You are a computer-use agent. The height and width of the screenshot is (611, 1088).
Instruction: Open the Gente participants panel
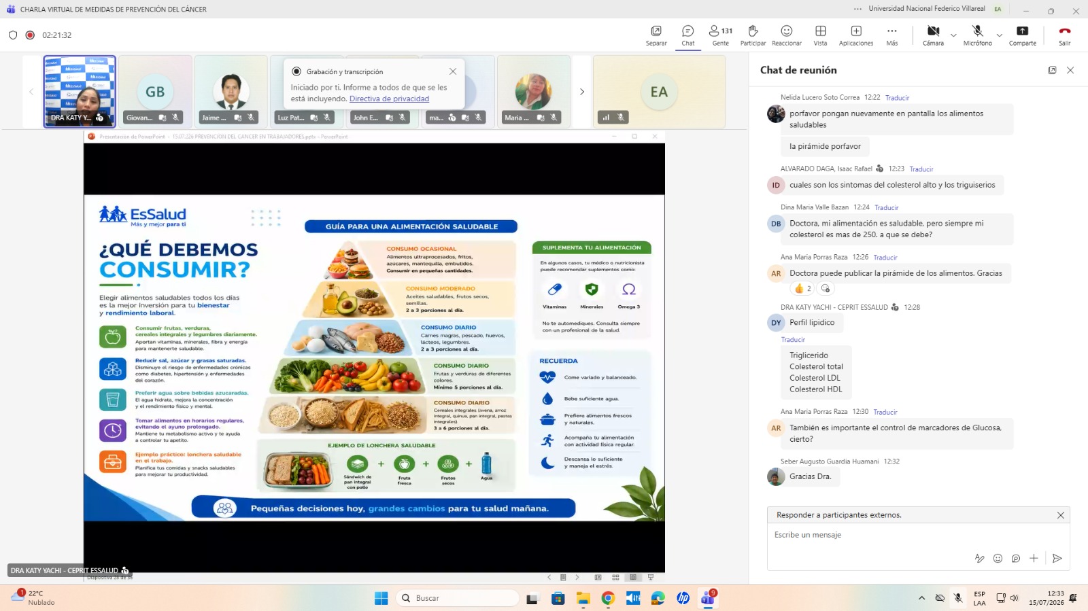pos(721,35)
